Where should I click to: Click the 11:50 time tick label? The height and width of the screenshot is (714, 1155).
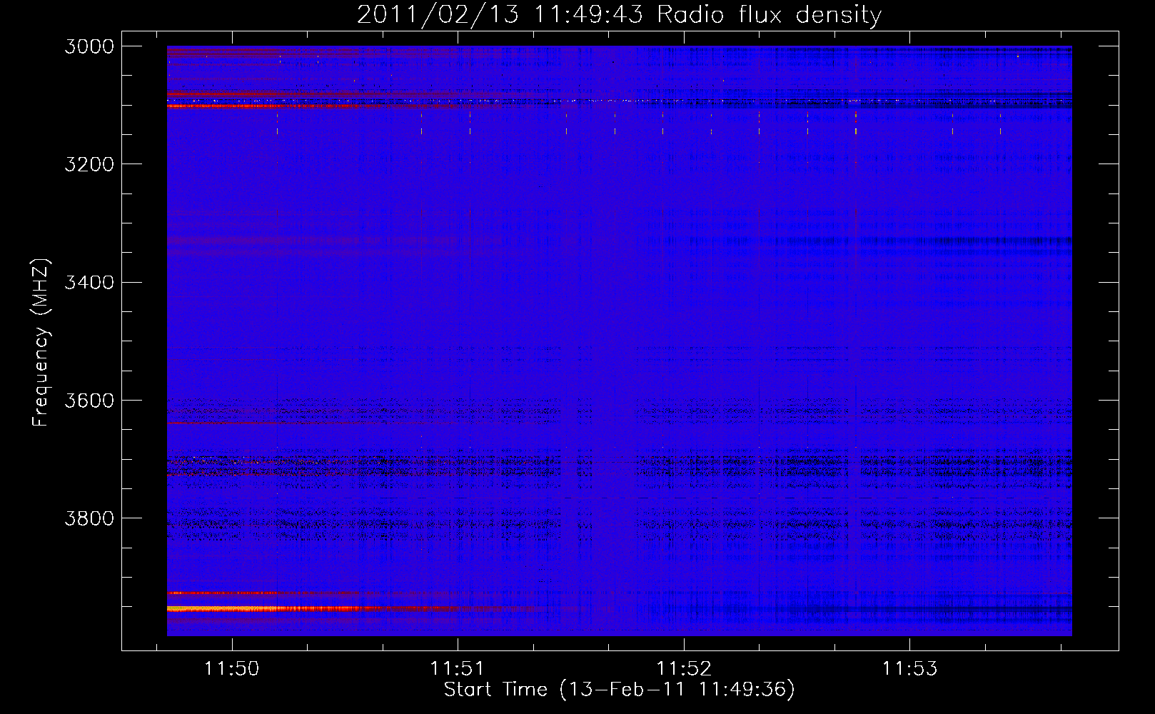coord(231,668)
